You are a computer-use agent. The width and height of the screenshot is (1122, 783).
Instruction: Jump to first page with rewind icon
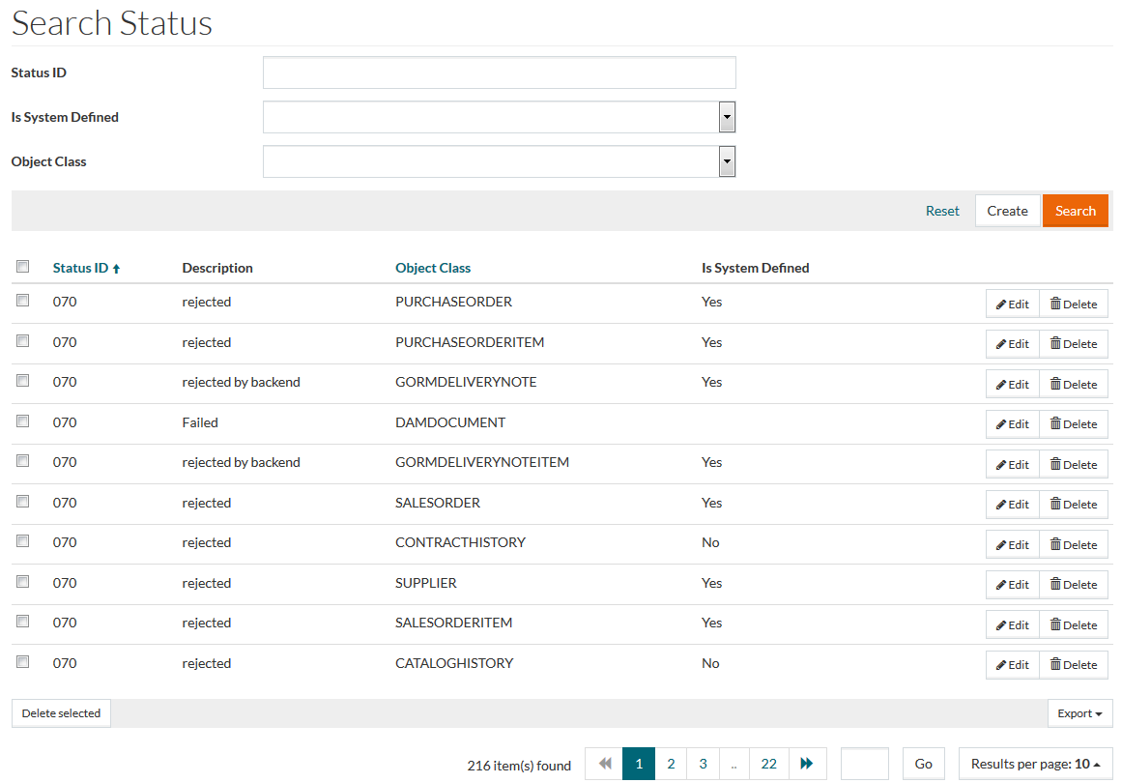(x=605, y=764)
